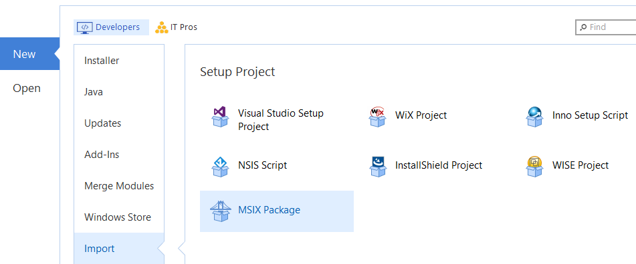
Task: Click the WiX Project box icon
Action: [377, 117]
